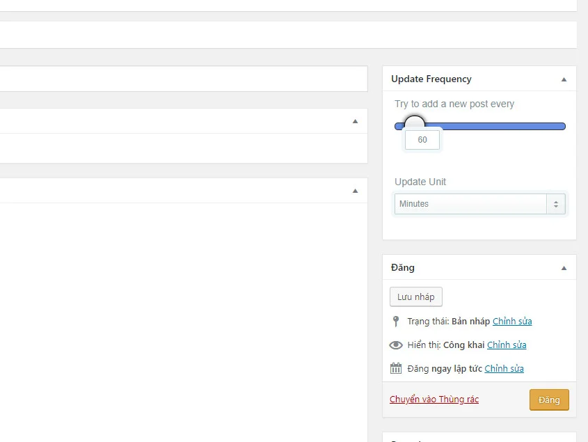Collapse the lower left metabox via its triangle
Image resolution: width=588 pixels, height=442 pixels.
coord(355,190)
